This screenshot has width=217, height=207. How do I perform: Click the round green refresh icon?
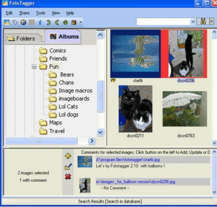pyautogui.click(x=66, y=22)
